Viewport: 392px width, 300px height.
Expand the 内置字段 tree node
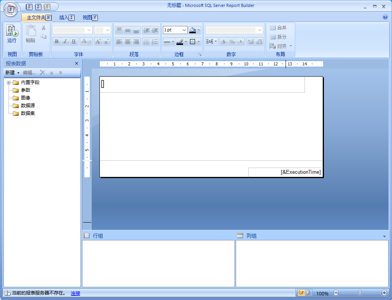pyautogui.click(x=9, y=82)
